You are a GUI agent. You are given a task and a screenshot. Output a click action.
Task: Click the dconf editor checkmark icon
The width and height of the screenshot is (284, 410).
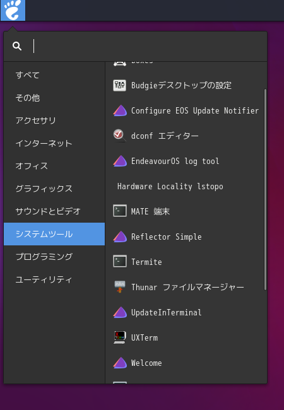click(119, 136)
